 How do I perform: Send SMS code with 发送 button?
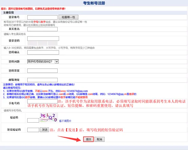click(x=44, y=130)
